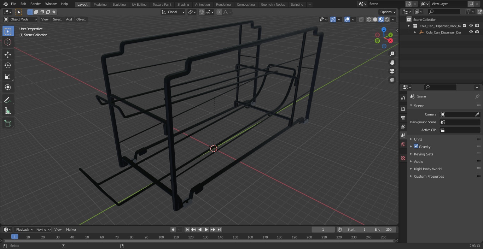Click the Marker menu in timeline
Viewport: 483px width, 249px height.
click(x=71, y=230)
